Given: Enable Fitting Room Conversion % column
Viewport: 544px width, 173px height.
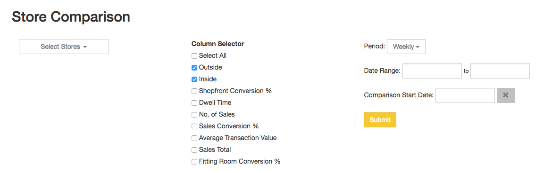Looking at the screenshot, I should pyautogui.click(x=194, y=162).
